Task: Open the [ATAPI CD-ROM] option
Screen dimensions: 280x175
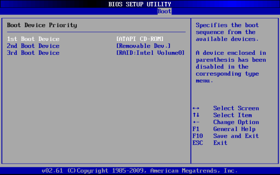Action: click(140, 39)
